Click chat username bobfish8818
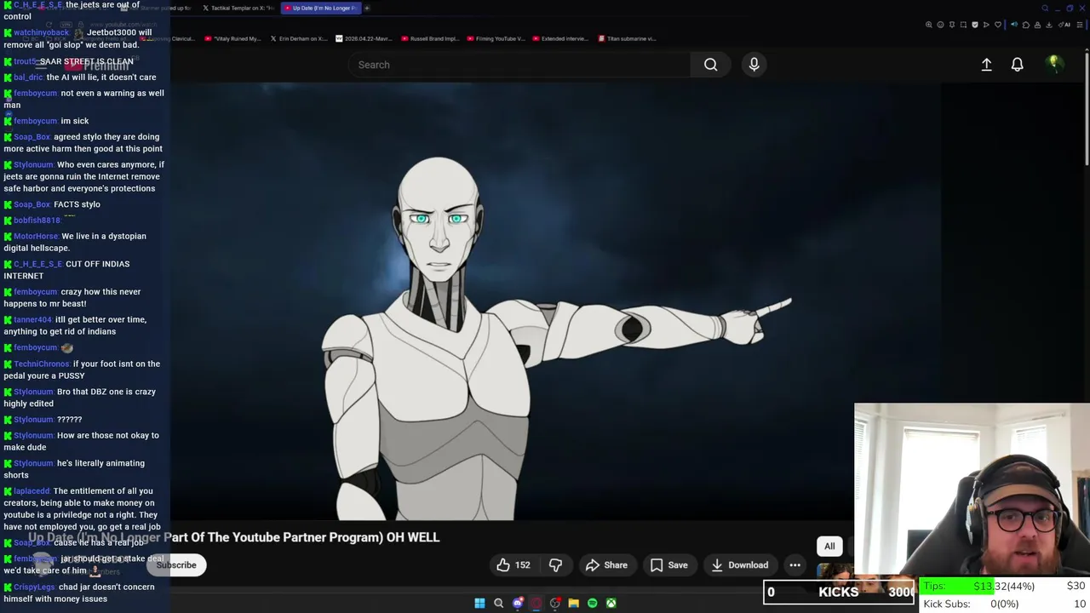The height and width of the screenshot is (613, 1090). point(37,221)
